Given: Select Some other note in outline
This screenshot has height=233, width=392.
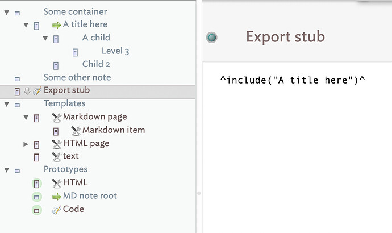Looking at the screenshot, I should click(77, 77).
